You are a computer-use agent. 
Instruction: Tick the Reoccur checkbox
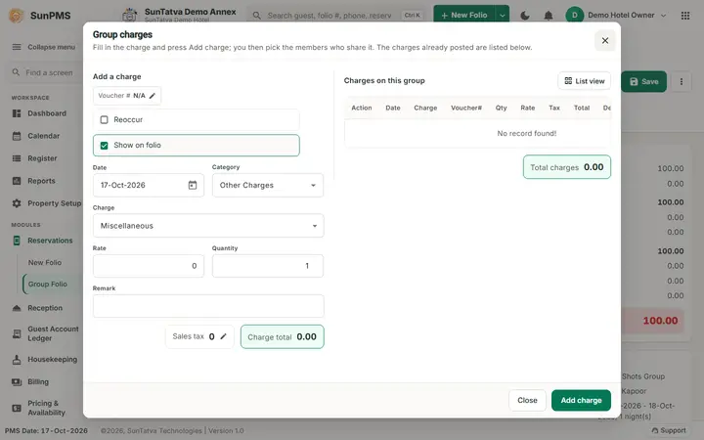coord(105,120)
